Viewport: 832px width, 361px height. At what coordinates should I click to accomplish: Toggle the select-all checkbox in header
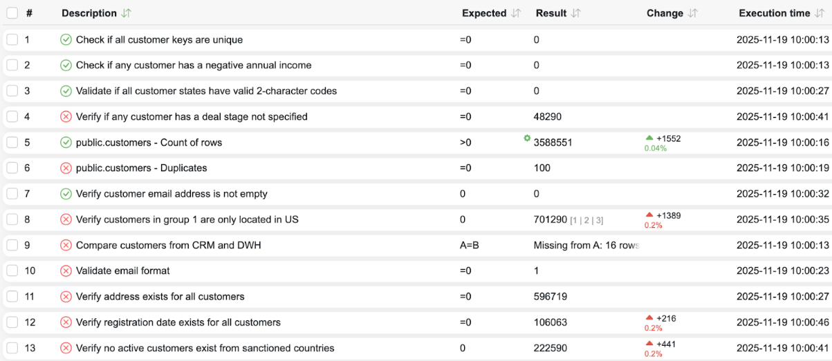tap(12, 13)
